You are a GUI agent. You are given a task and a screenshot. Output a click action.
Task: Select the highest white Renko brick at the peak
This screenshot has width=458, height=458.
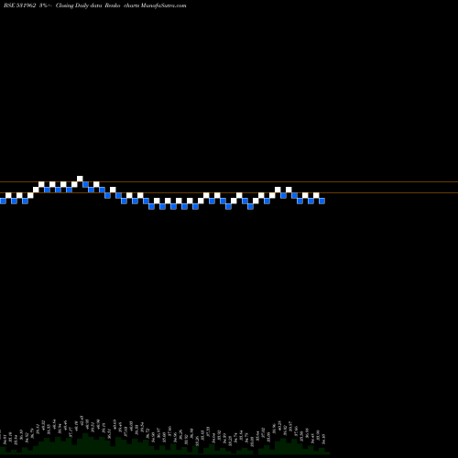pos(80,179)
